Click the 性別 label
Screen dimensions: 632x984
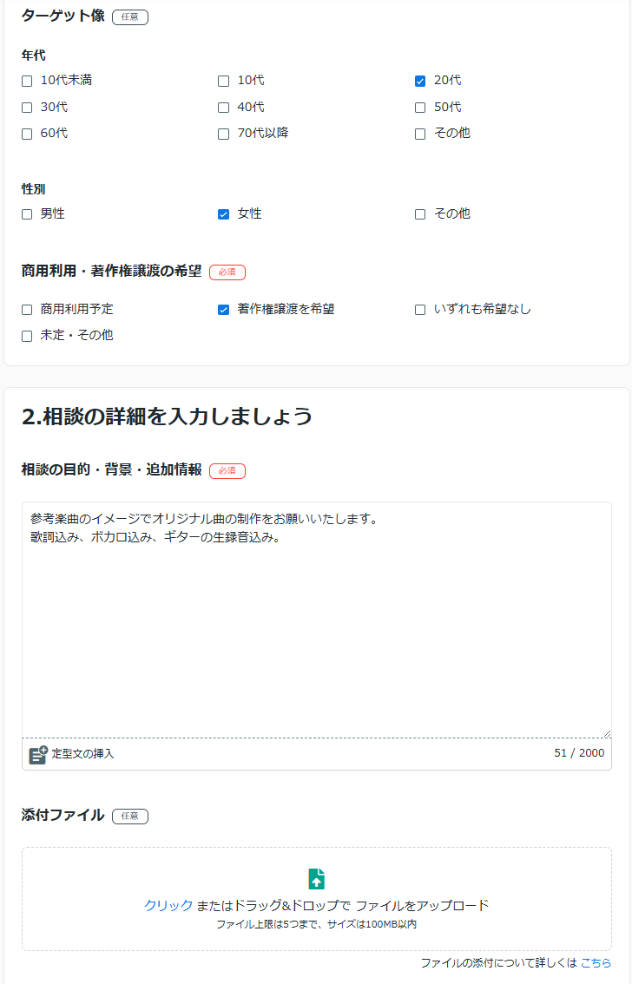(33, 189)
